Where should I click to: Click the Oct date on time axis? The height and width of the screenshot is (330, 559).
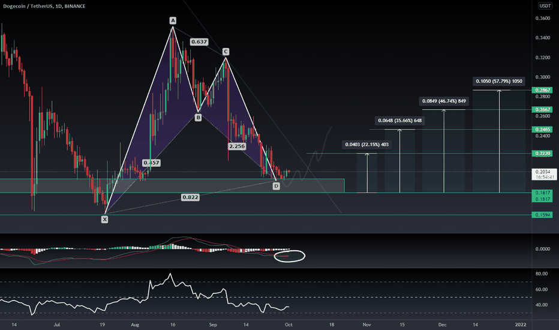point(288,325)
